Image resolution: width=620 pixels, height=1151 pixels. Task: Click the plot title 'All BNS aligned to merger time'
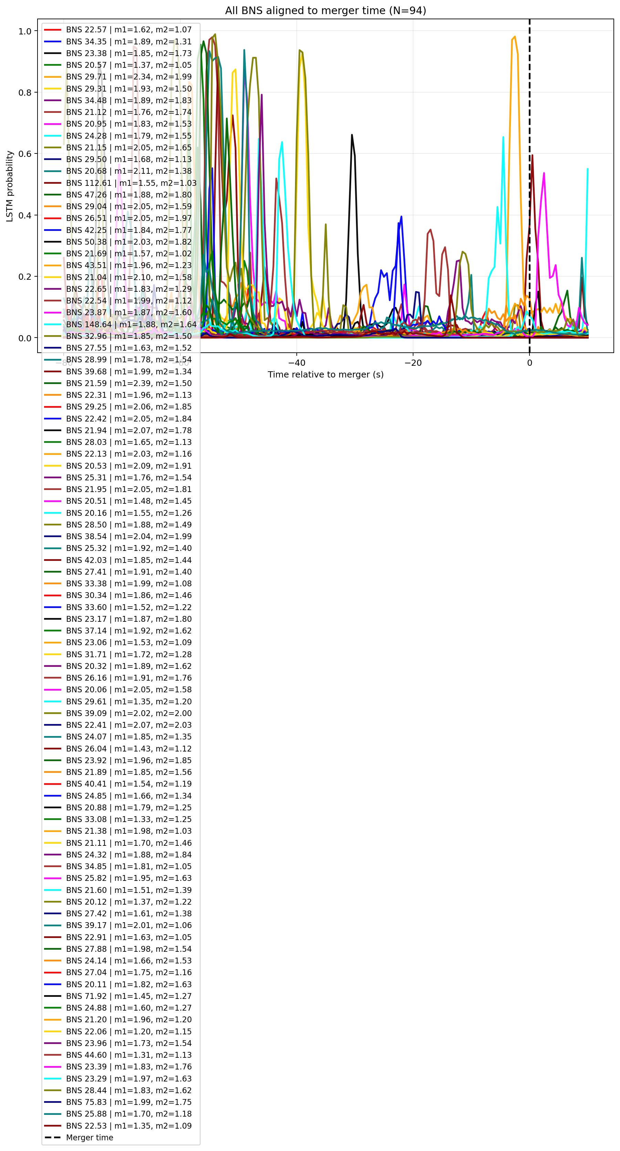tap(304, 10)
